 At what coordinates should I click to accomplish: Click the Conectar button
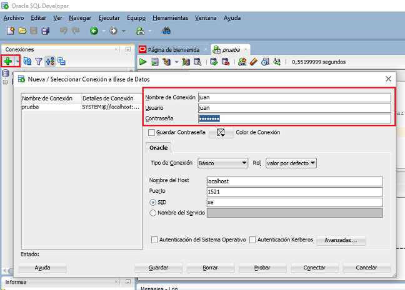[314, 268]
